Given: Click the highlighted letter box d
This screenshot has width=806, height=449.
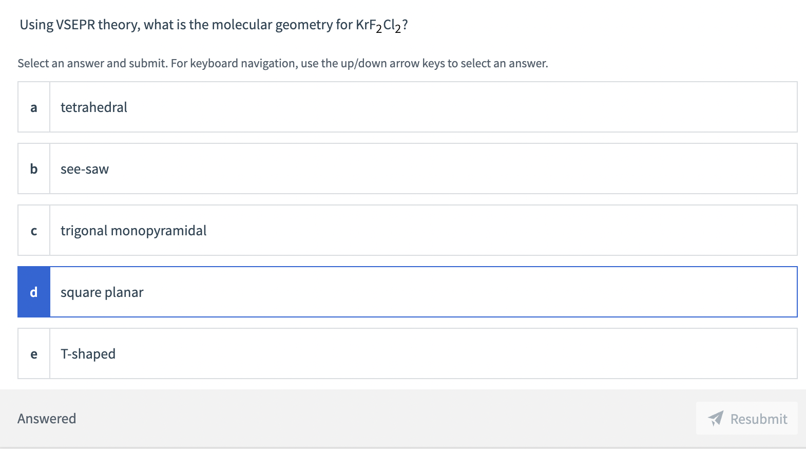Looking at the screenshot, I should coord(33,292).
